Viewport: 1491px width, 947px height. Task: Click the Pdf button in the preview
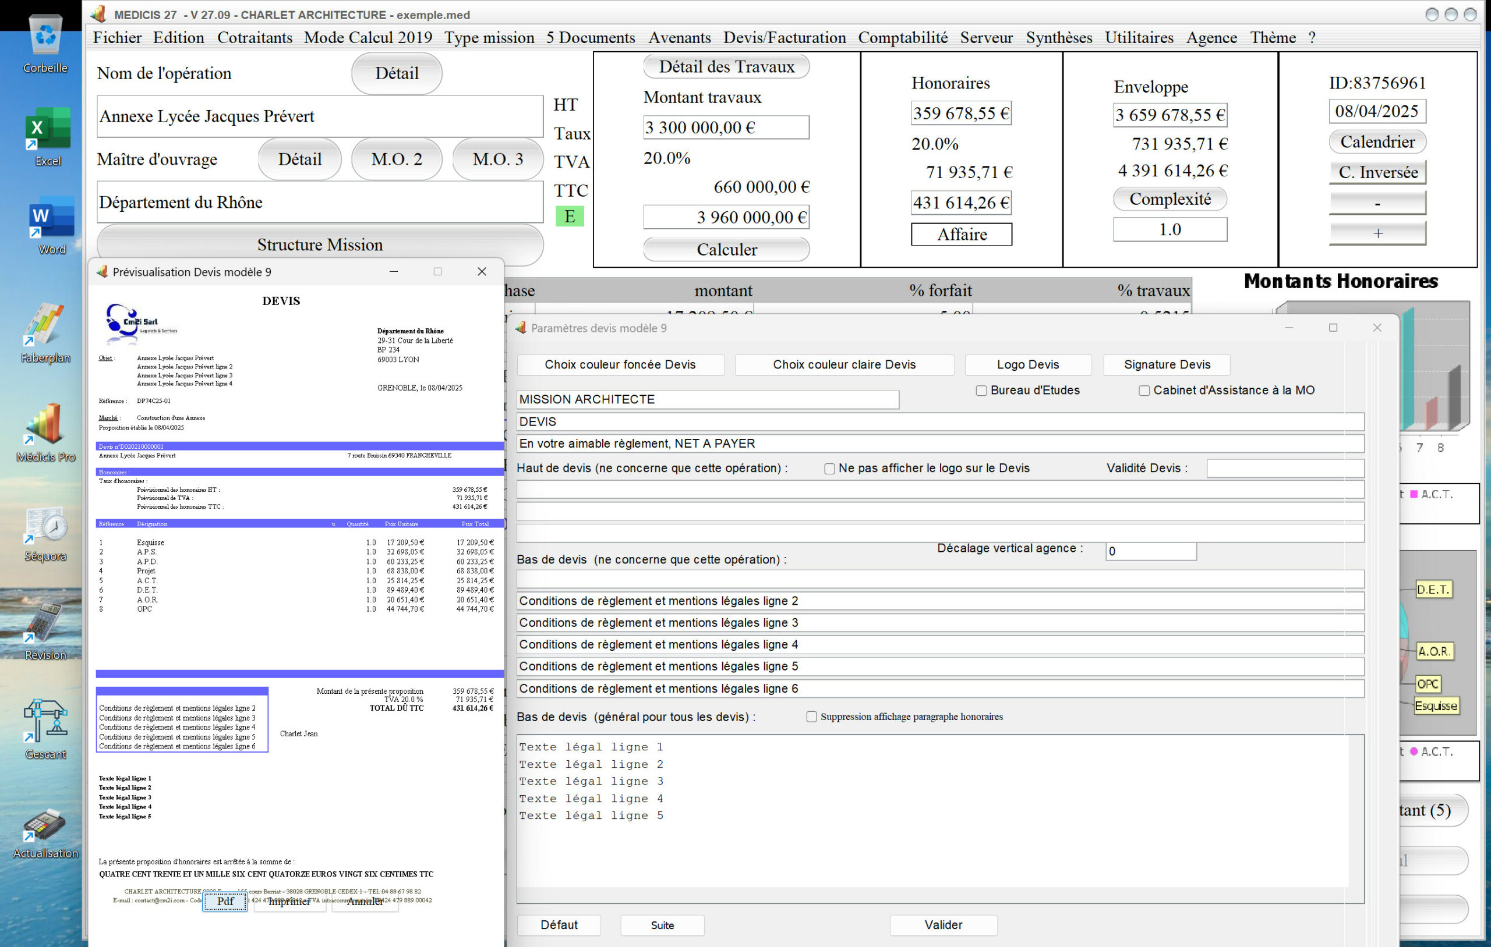click(x=225, y=901)
